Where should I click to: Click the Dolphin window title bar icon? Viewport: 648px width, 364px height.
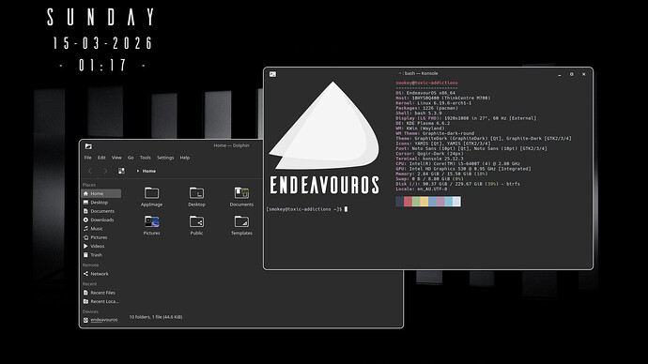[x=88, y=146]
